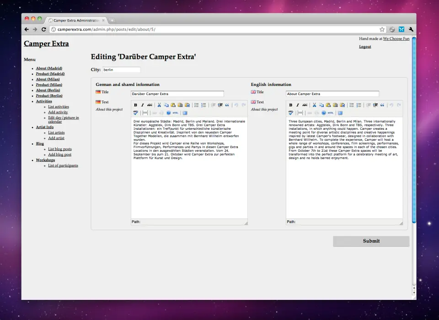This screenshot has height=320, width=439.
Task: Toggle italic in German text editor
Action: point(143,105)
